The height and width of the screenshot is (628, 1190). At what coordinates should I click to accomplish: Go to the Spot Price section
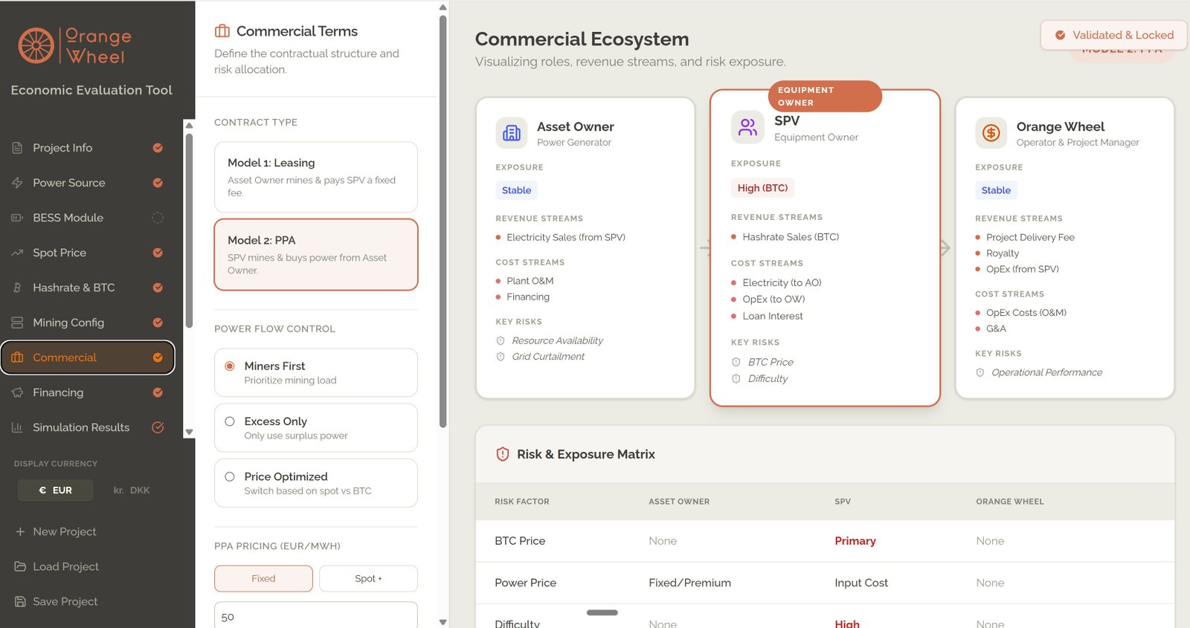(x=88, y=253)
